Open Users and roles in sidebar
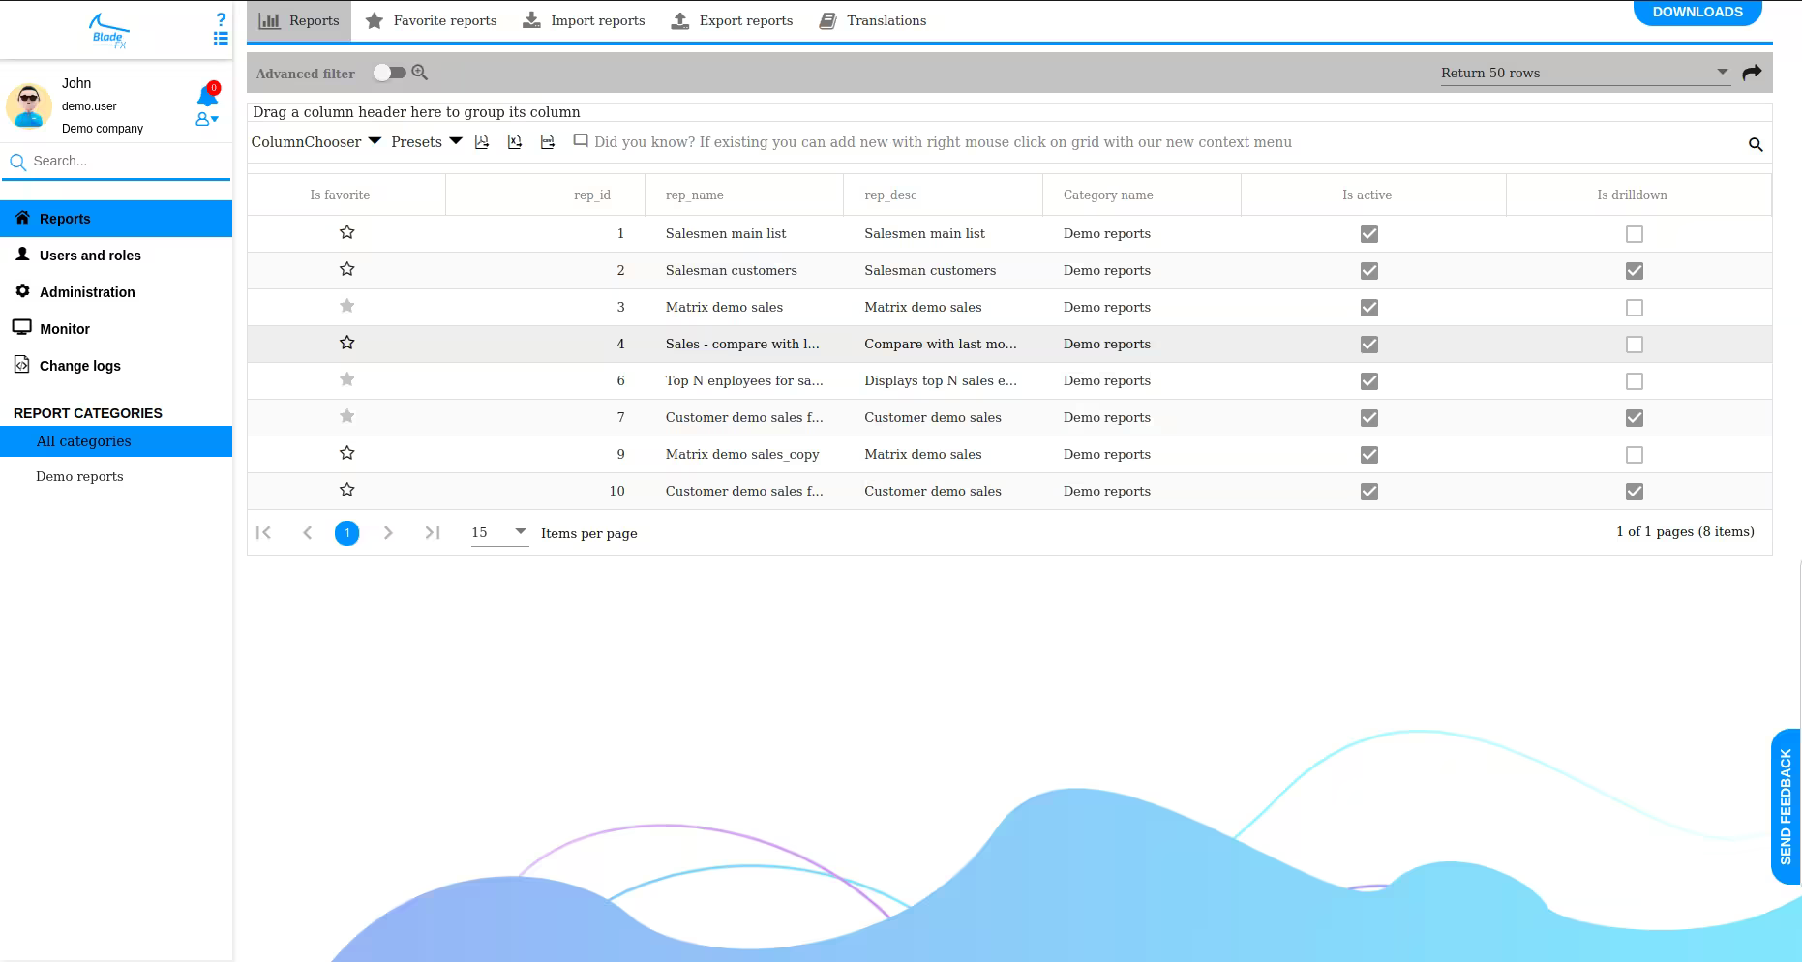Viewport: 1802px width, 962px height. tap(90, 256)
